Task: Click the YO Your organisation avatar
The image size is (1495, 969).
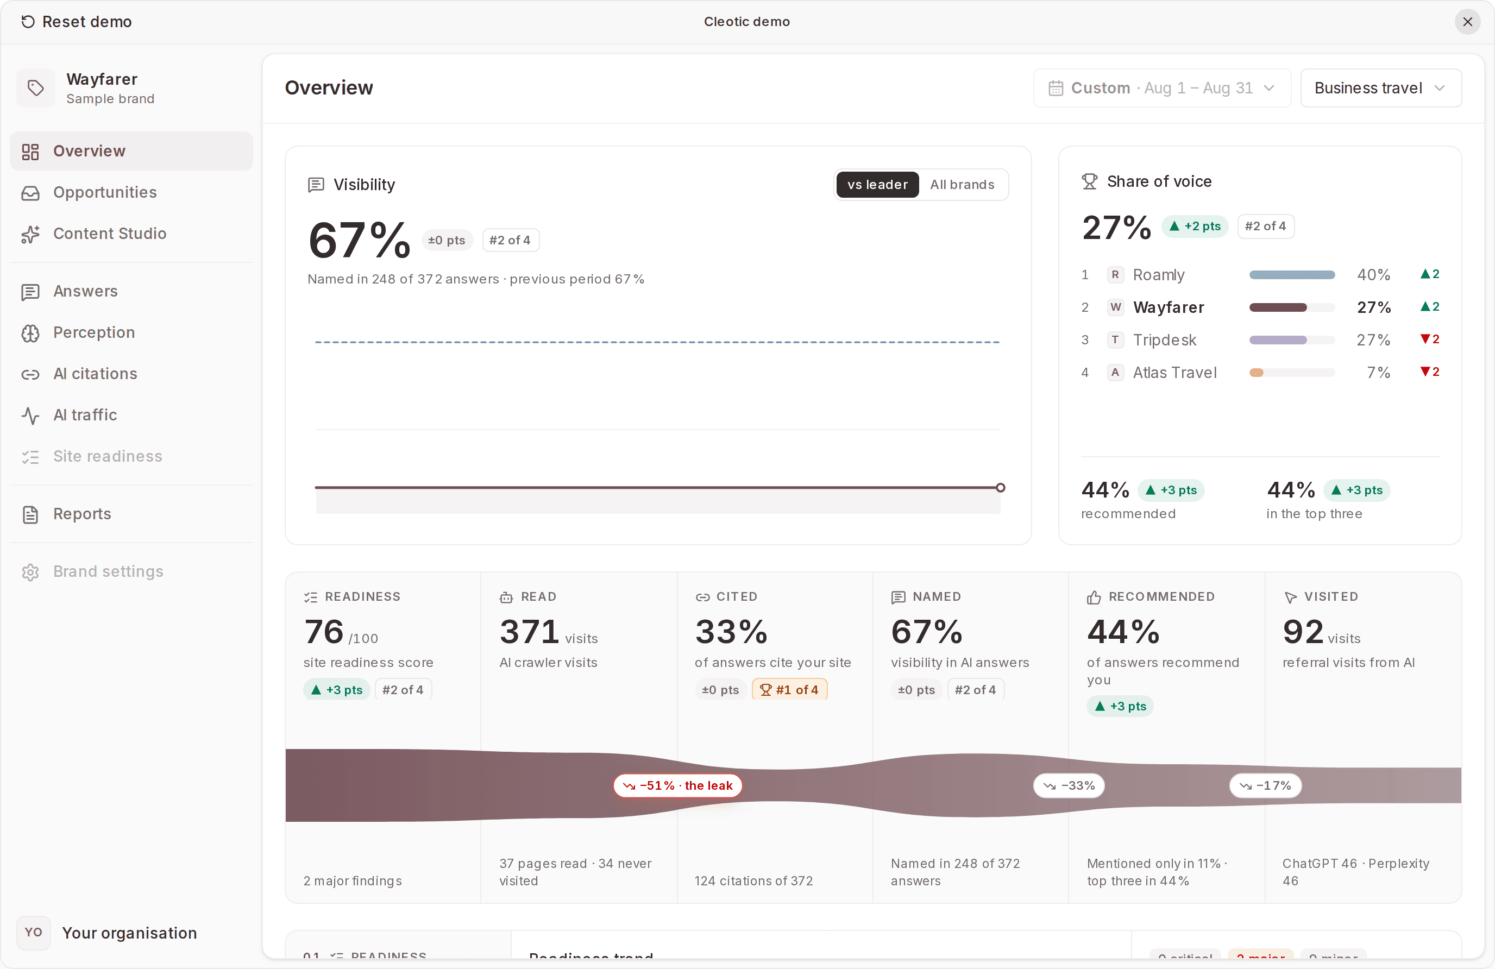Action: pos(33,933)
